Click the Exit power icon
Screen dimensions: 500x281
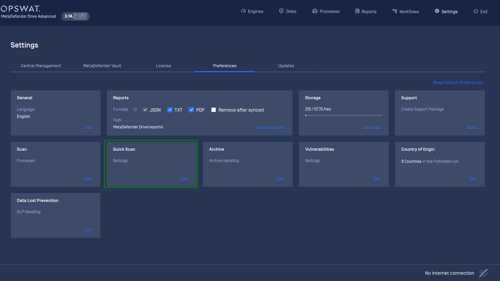pos(476,11)
